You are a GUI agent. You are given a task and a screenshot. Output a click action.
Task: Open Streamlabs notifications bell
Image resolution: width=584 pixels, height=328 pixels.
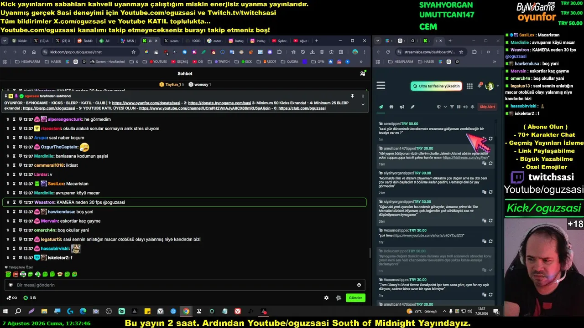[x=480, y=86]
